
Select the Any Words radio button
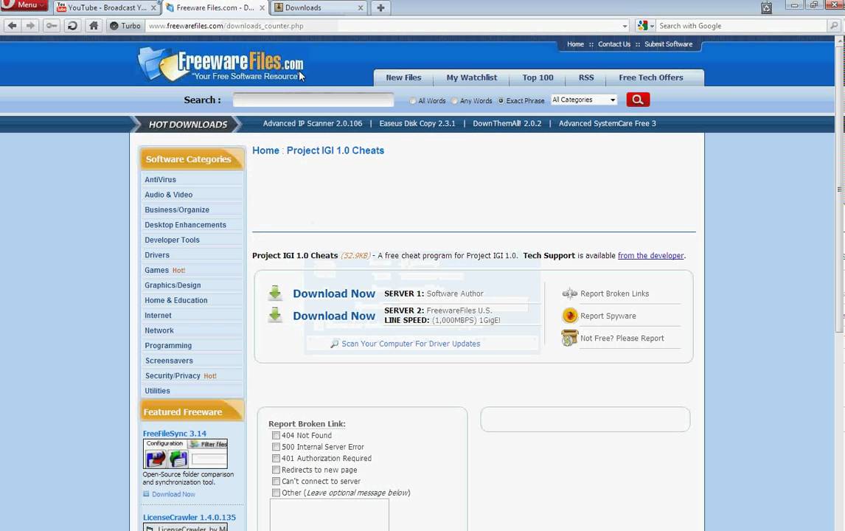(454, 101)
